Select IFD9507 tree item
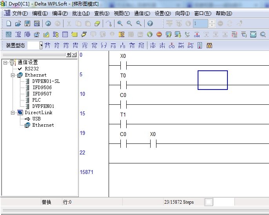 pyautogui.click(x=42, y=94)
